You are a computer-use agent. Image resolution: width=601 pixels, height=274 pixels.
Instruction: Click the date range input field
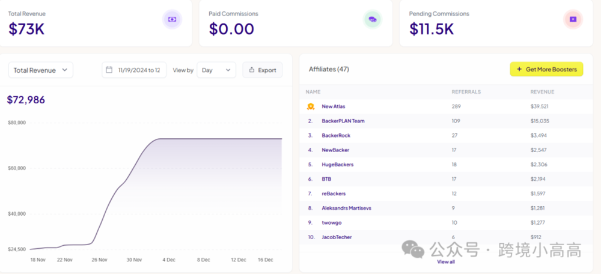pos(134,70)
